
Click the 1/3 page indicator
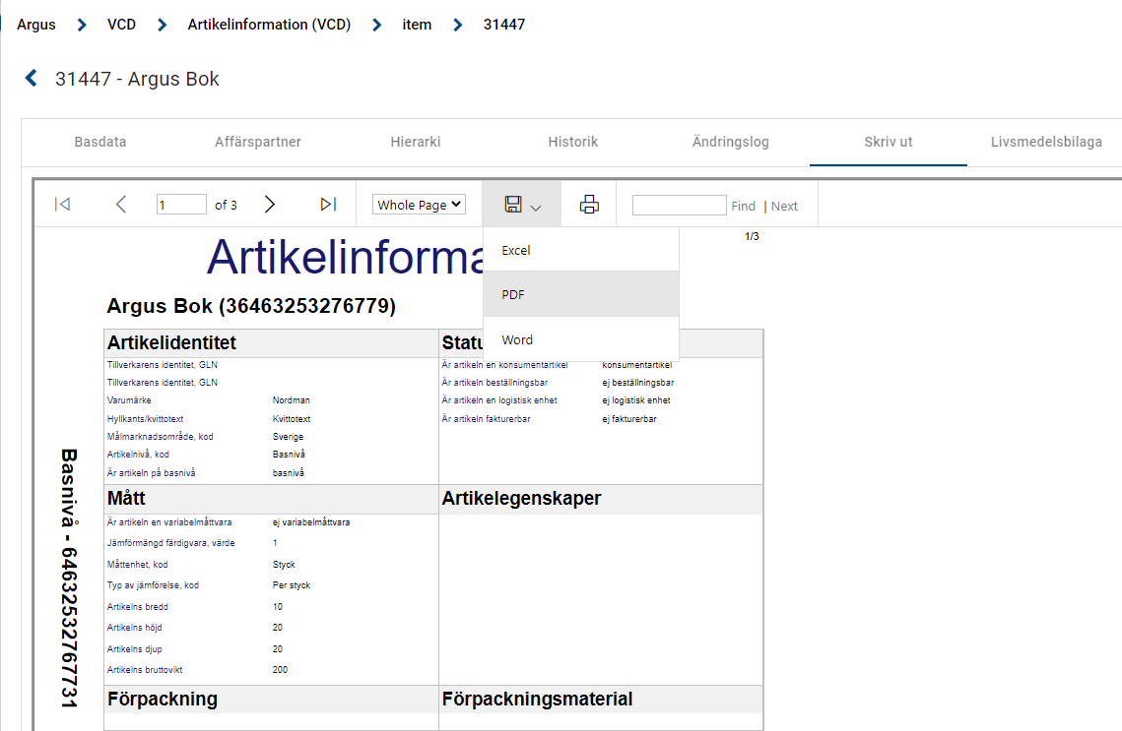(752, 236)
